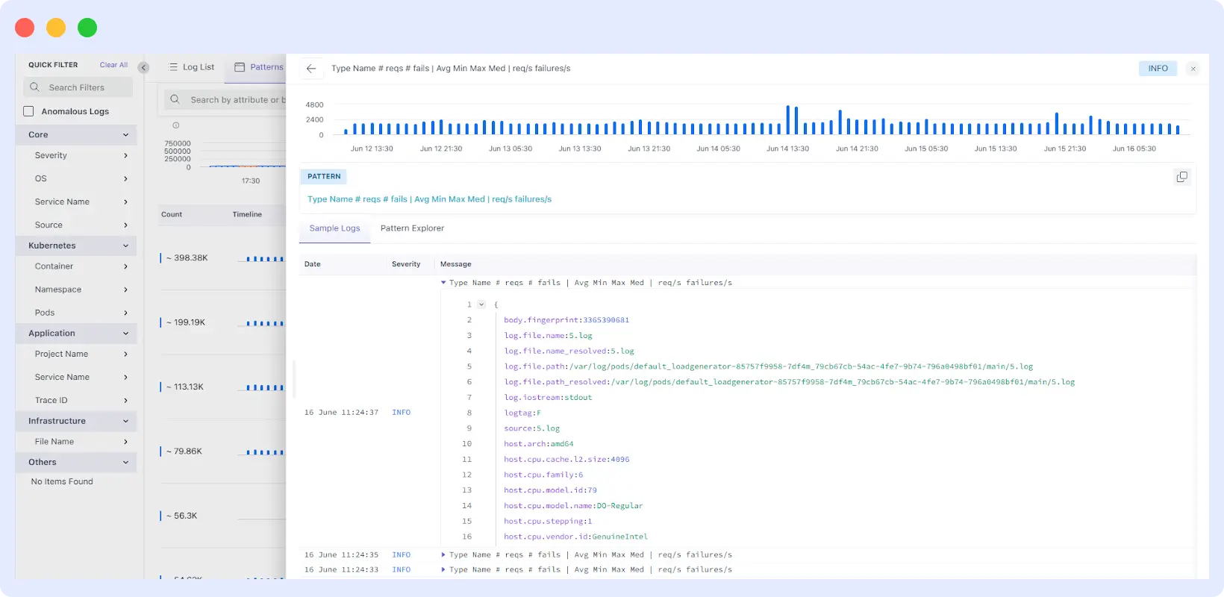1224x597 pixels.
Task: Click the Log List tab icon
Action: click(x=173, y=67)
